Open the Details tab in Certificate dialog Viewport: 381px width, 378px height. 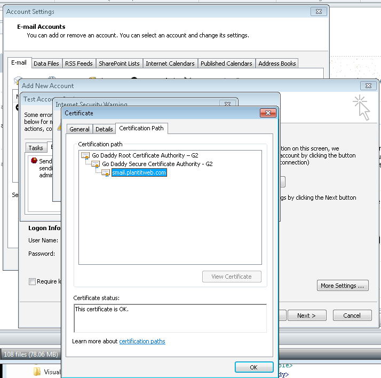tap(104, 129)
